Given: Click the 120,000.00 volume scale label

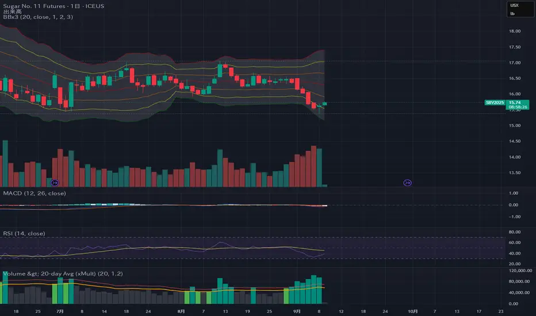Looking at the screenshot, I should (520, 271).
